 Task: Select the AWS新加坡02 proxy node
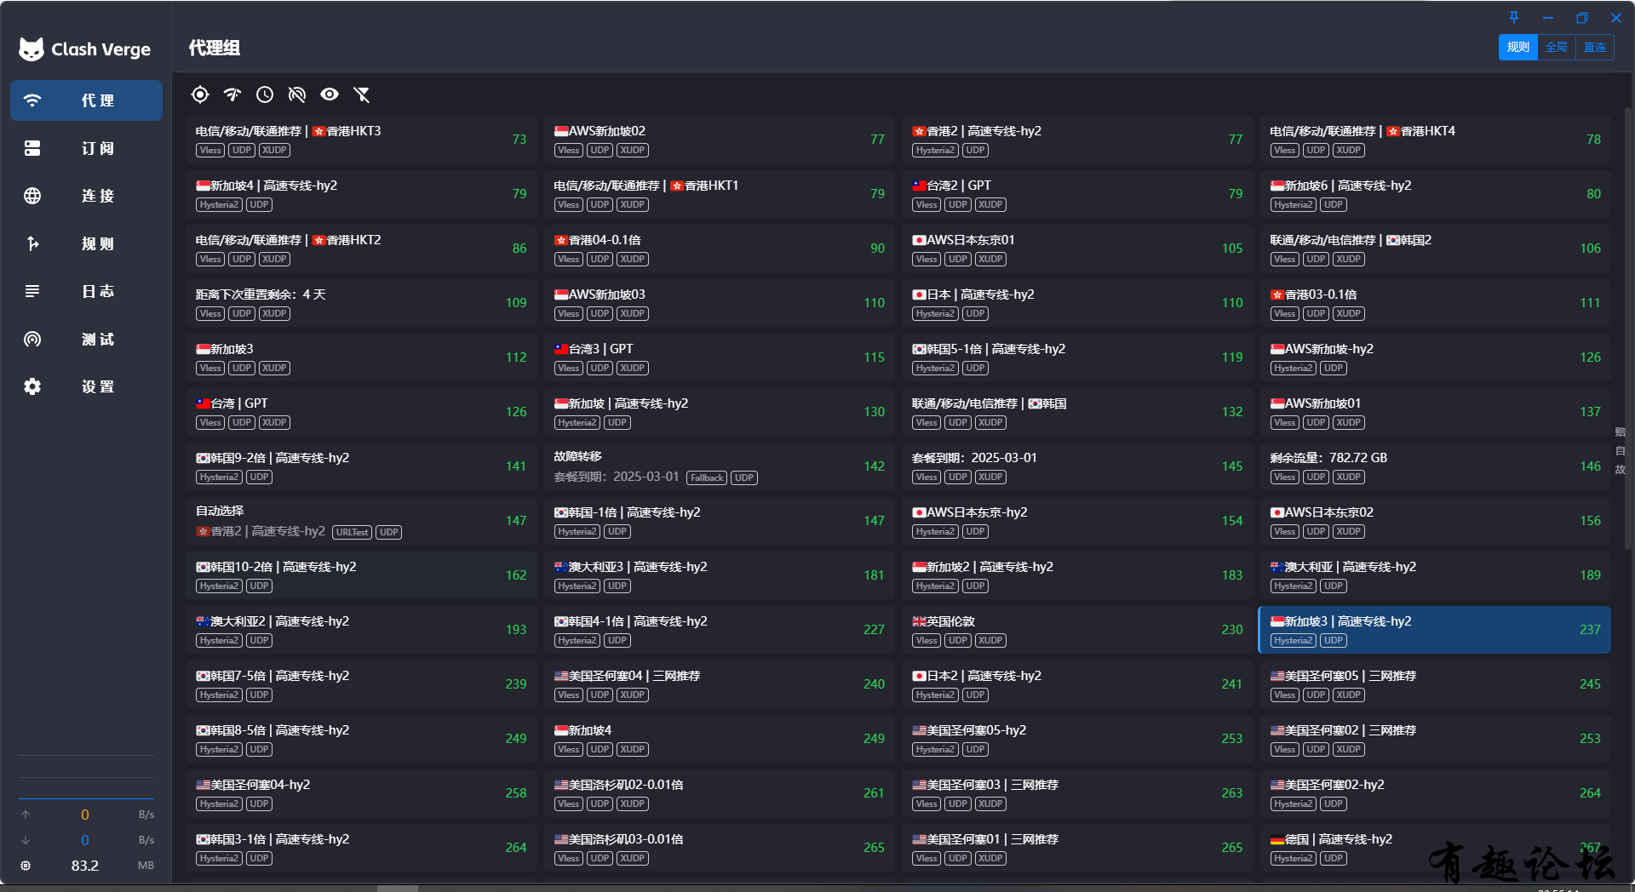(720, 140)
